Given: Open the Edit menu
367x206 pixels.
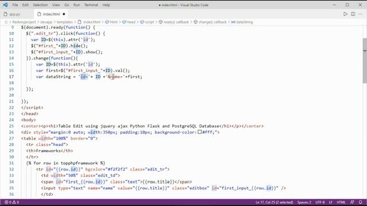Looking at the screenshot, I should 25,5.
